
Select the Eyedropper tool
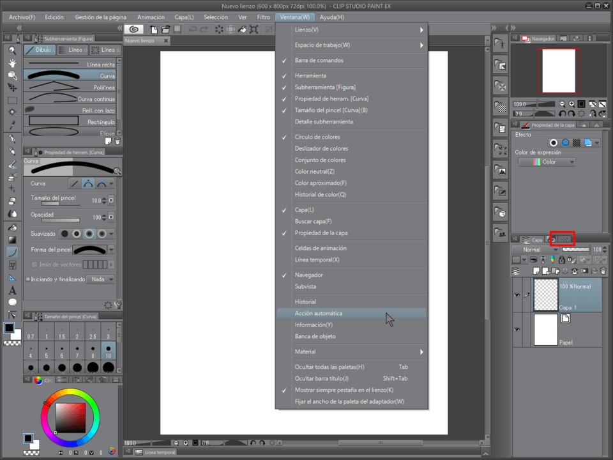[x=13, y=125]
